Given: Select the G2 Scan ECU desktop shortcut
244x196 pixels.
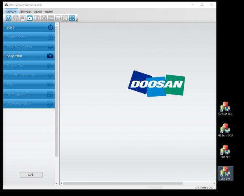Looking at the screenshot, I should point(225,108).
